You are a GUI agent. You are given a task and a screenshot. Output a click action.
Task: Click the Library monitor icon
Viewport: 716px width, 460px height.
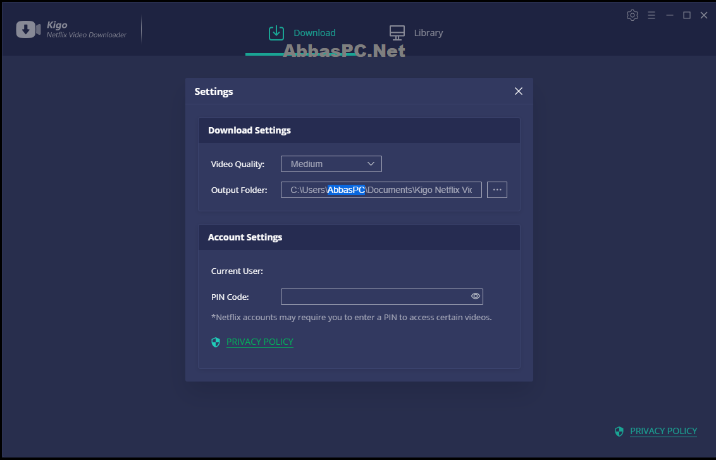397,33
